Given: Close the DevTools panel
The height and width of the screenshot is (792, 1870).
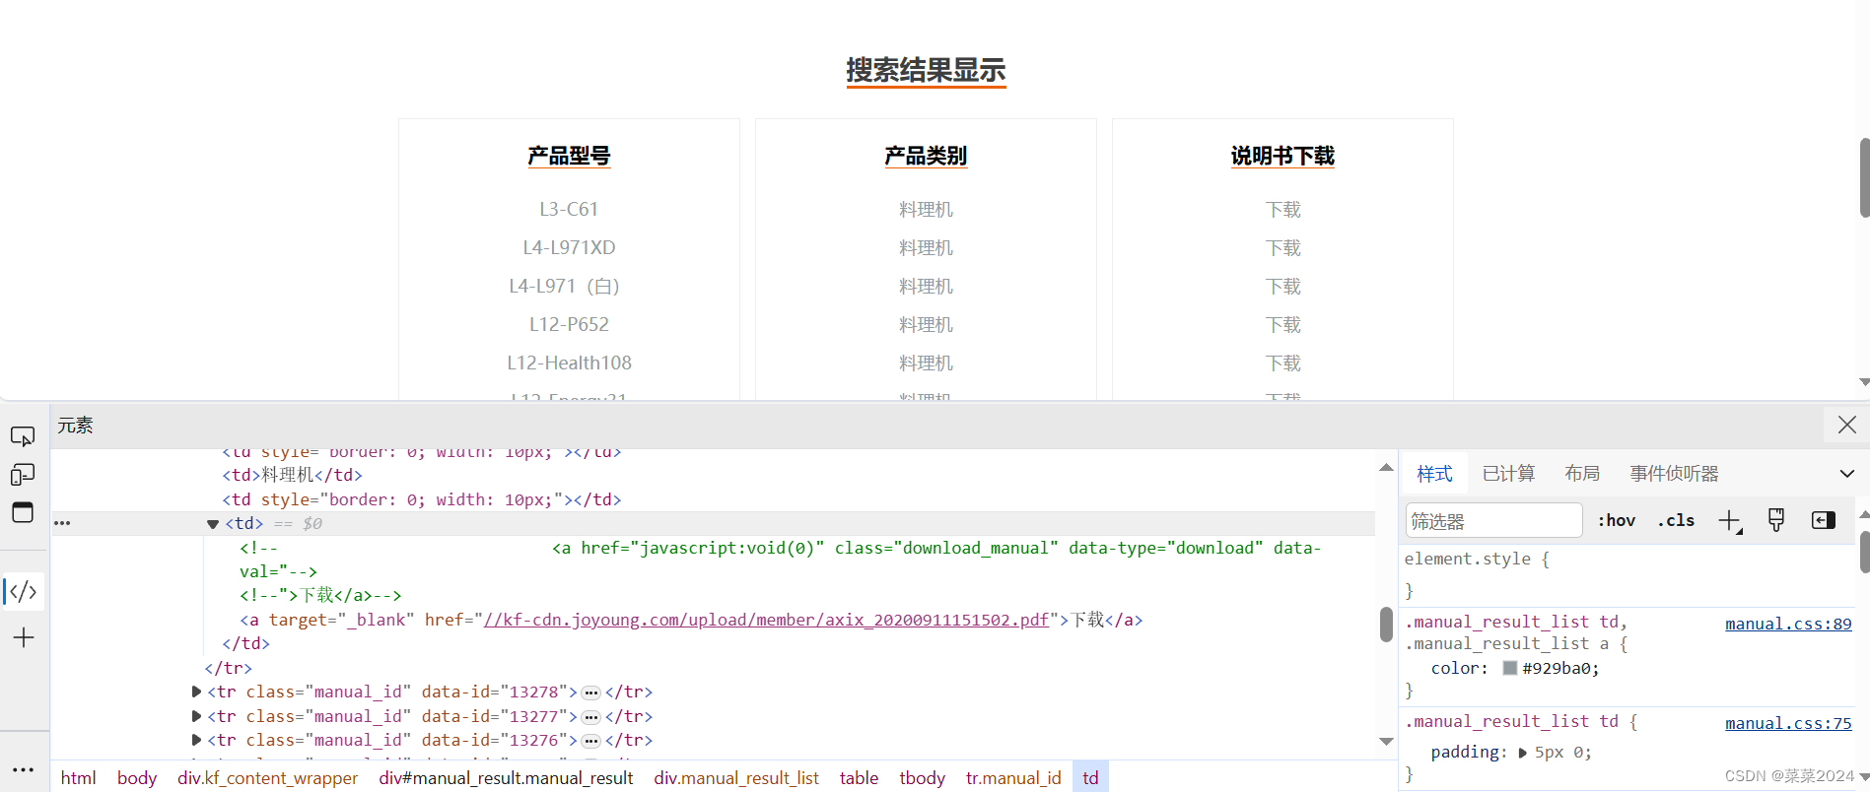Looking at the screenshot, I should [1846, 425].
